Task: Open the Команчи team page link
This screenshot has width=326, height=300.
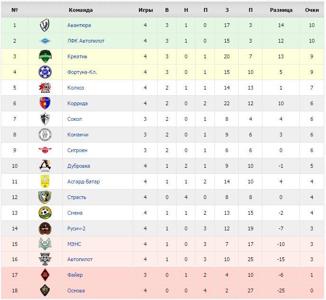Action: point(78,135)
